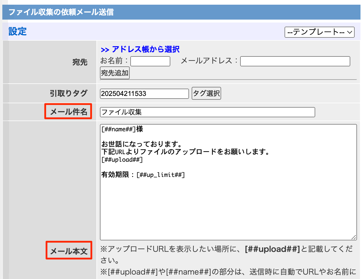
Task: Click the highlighted メール件名 label
Action: [68, 111]
